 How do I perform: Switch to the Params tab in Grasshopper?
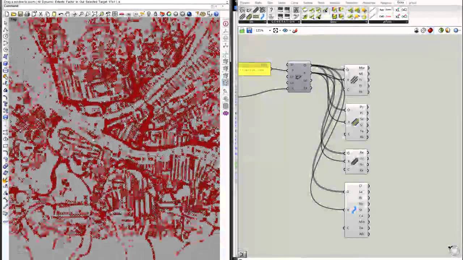[x=245, y=3]
